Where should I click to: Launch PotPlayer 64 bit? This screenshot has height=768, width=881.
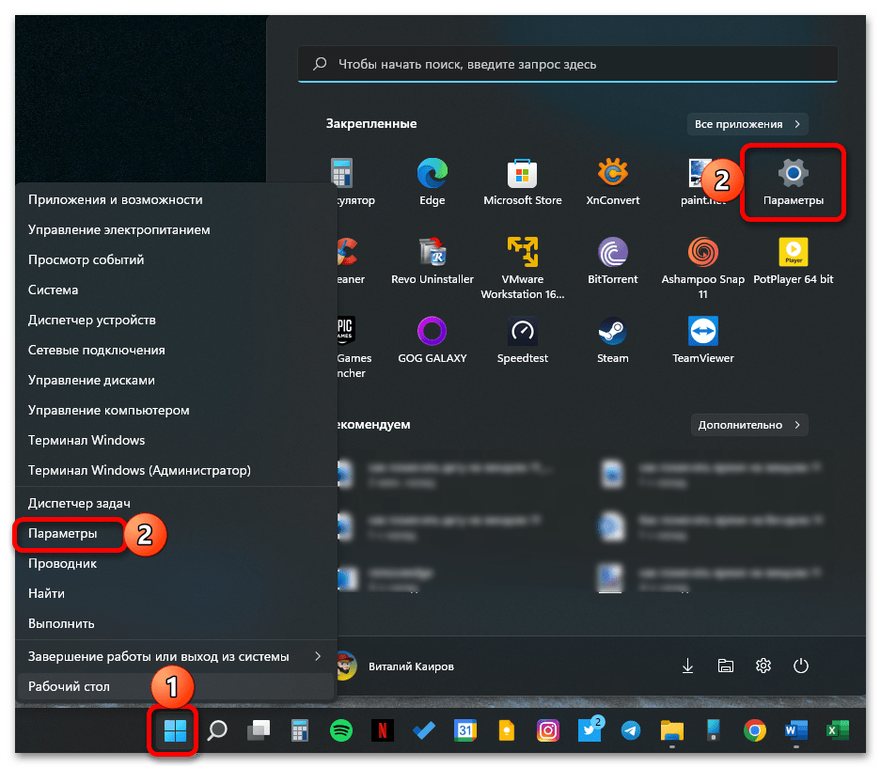pos(793,260)
